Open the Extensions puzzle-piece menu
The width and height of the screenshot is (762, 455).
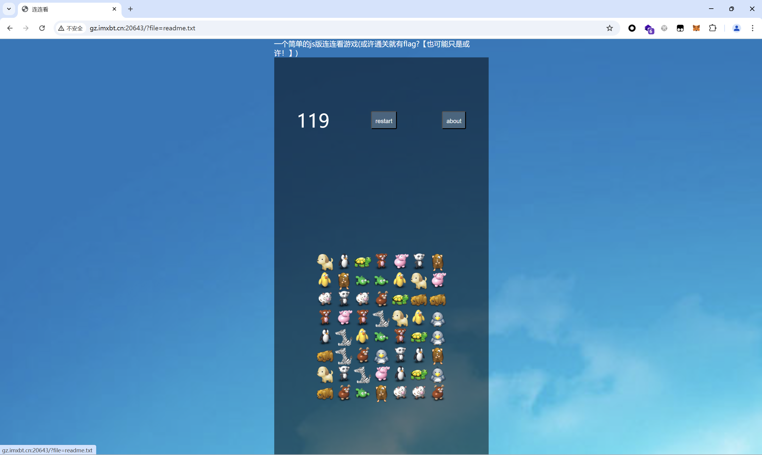click(x=713, y=28)
